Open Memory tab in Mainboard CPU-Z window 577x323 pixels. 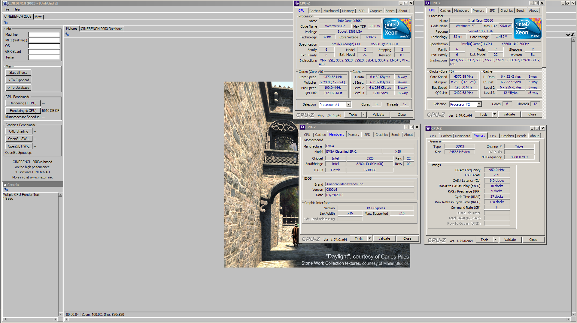pos(353,135)
